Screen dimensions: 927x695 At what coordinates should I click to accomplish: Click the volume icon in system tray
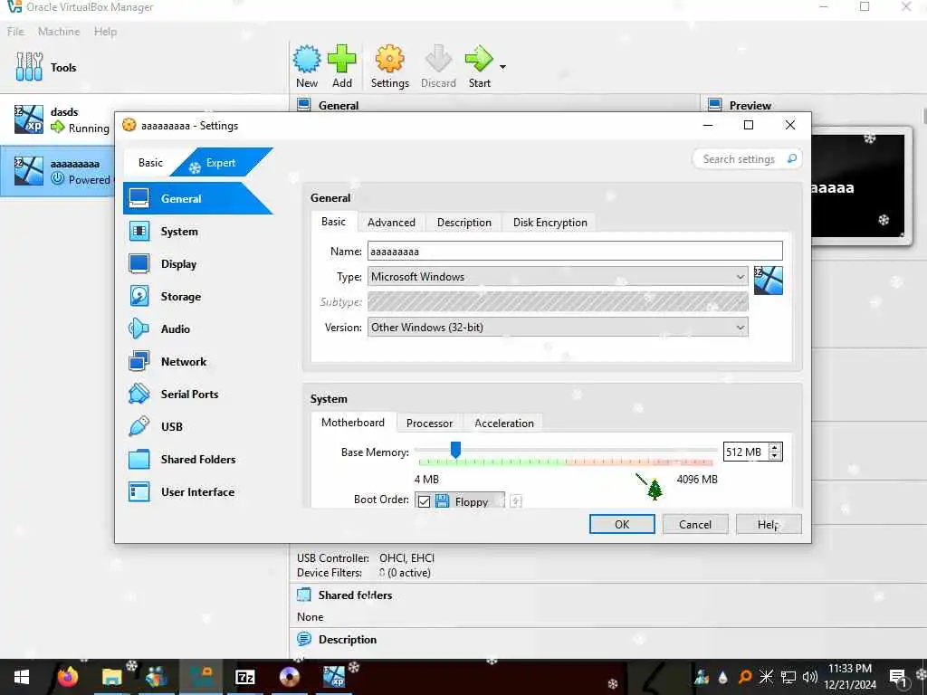(810, 677)
